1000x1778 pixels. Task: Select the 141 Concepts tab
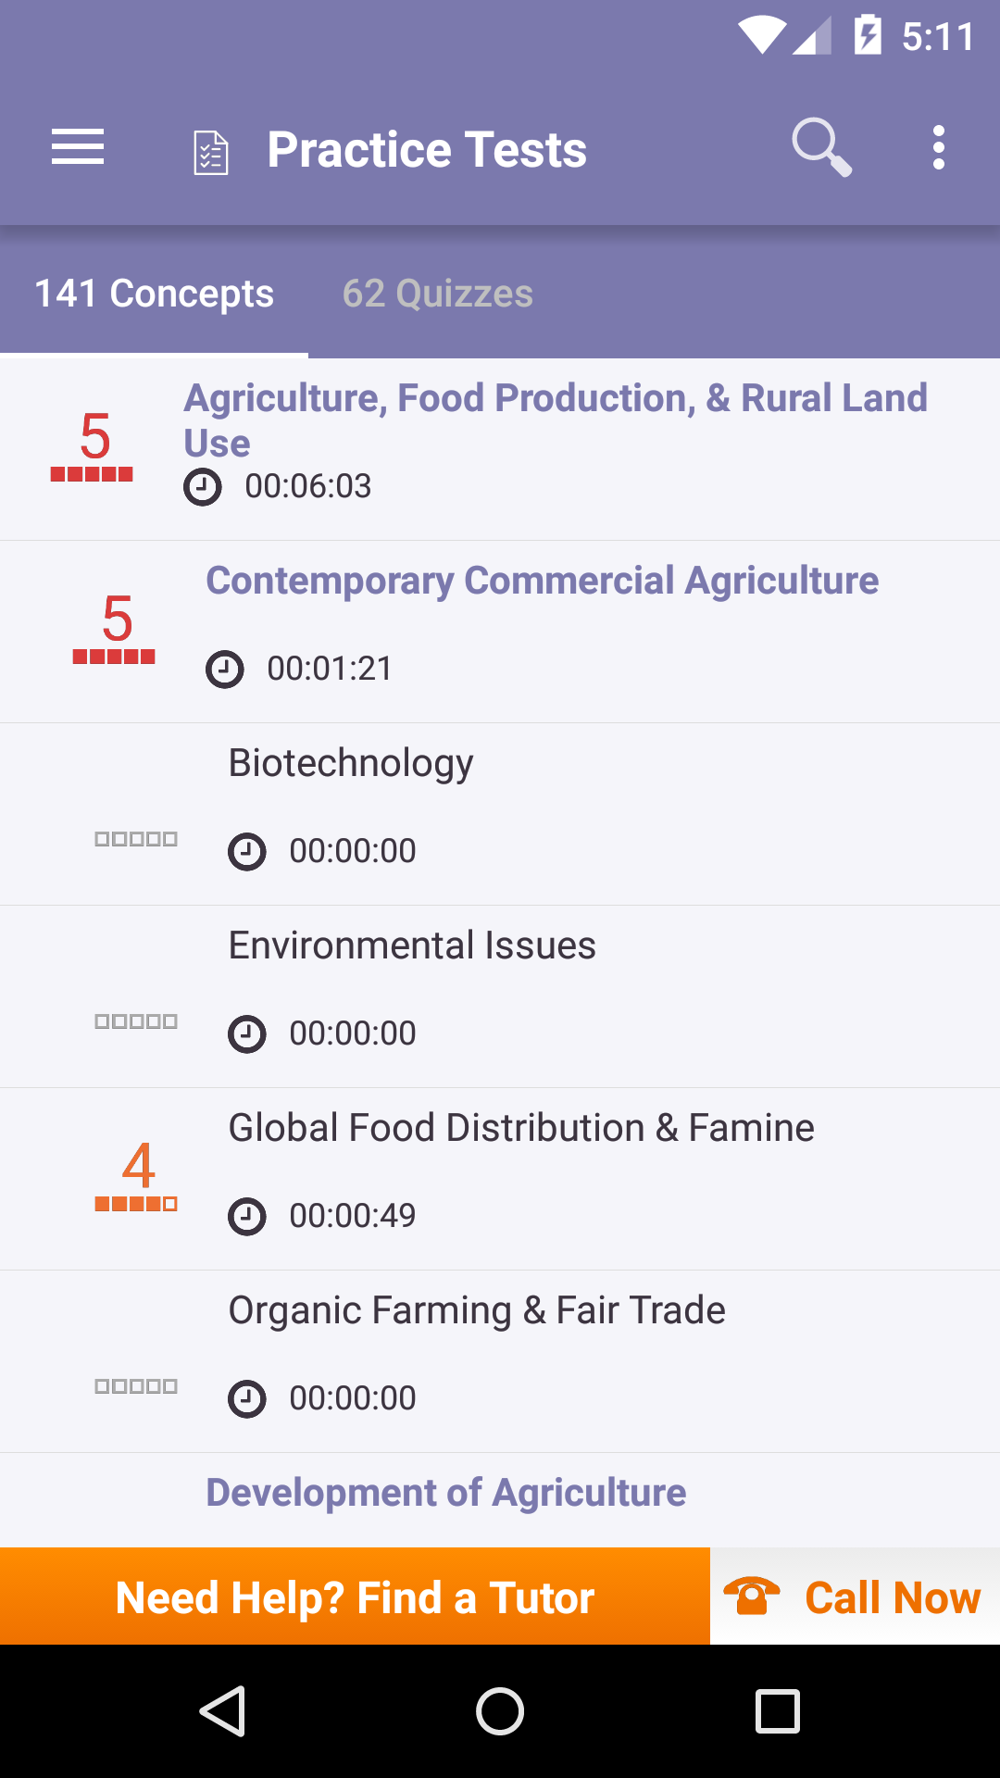pos(154,294)
